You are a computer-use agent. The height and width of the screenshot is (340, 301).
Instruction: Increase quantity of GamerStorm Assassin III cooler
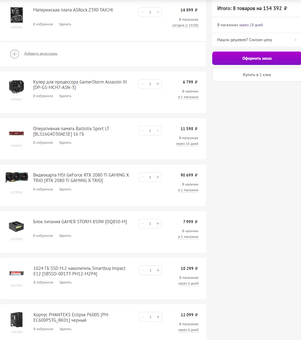158,84
